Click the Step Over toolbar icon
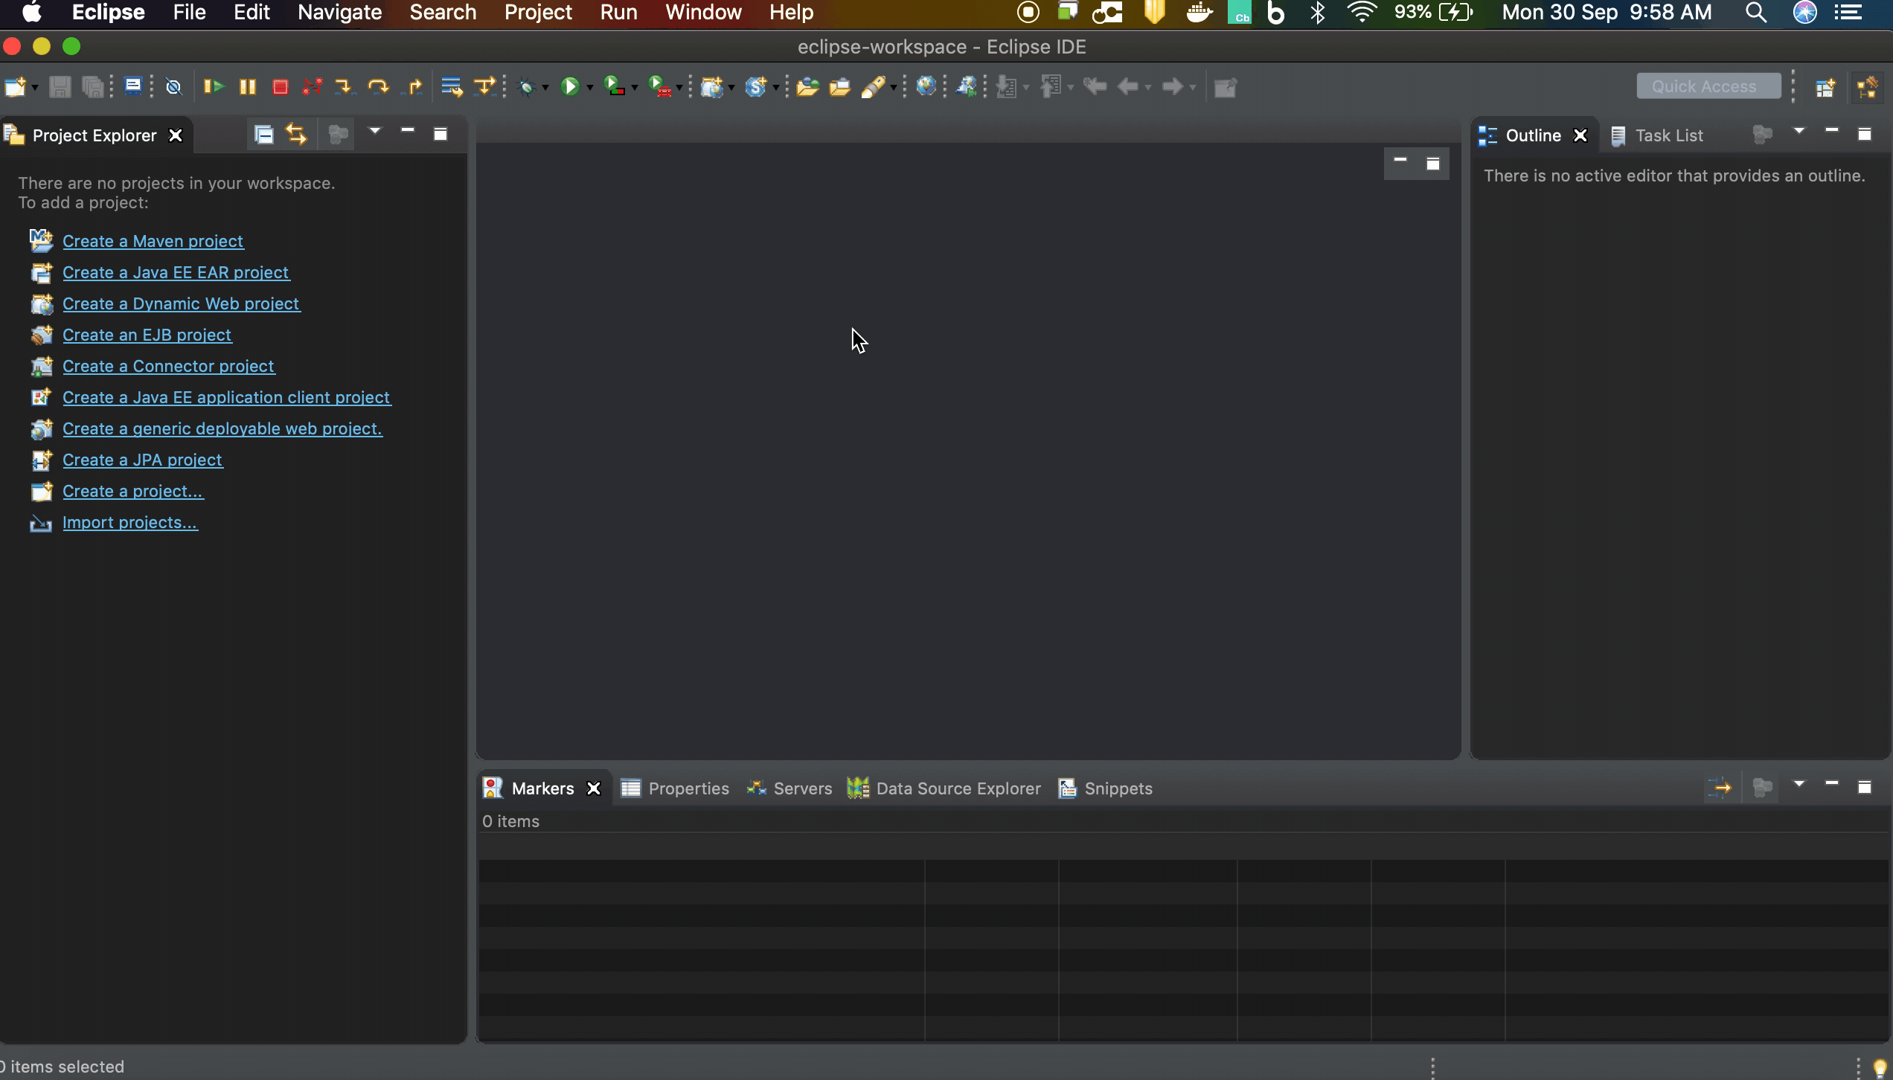 click(x=379, y=86)
